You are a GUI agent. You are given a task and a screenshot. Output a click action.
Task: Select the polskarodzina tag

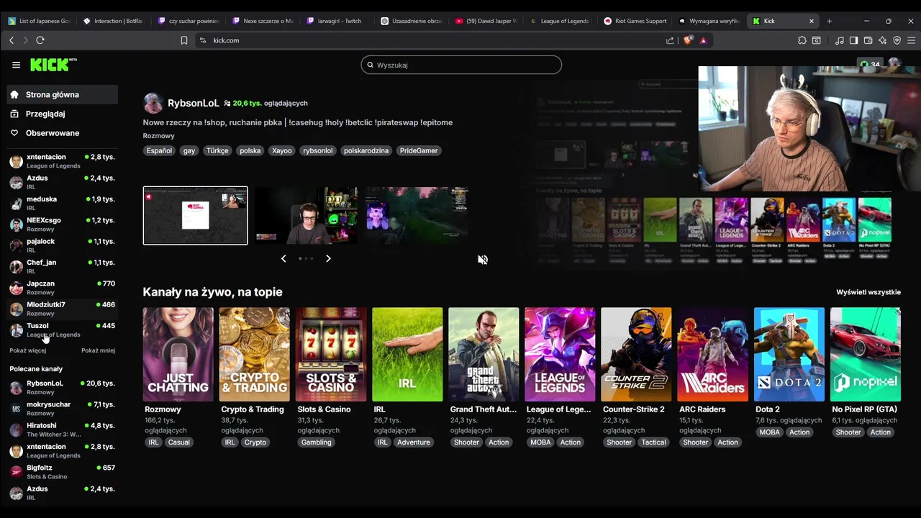pos(366,150)
